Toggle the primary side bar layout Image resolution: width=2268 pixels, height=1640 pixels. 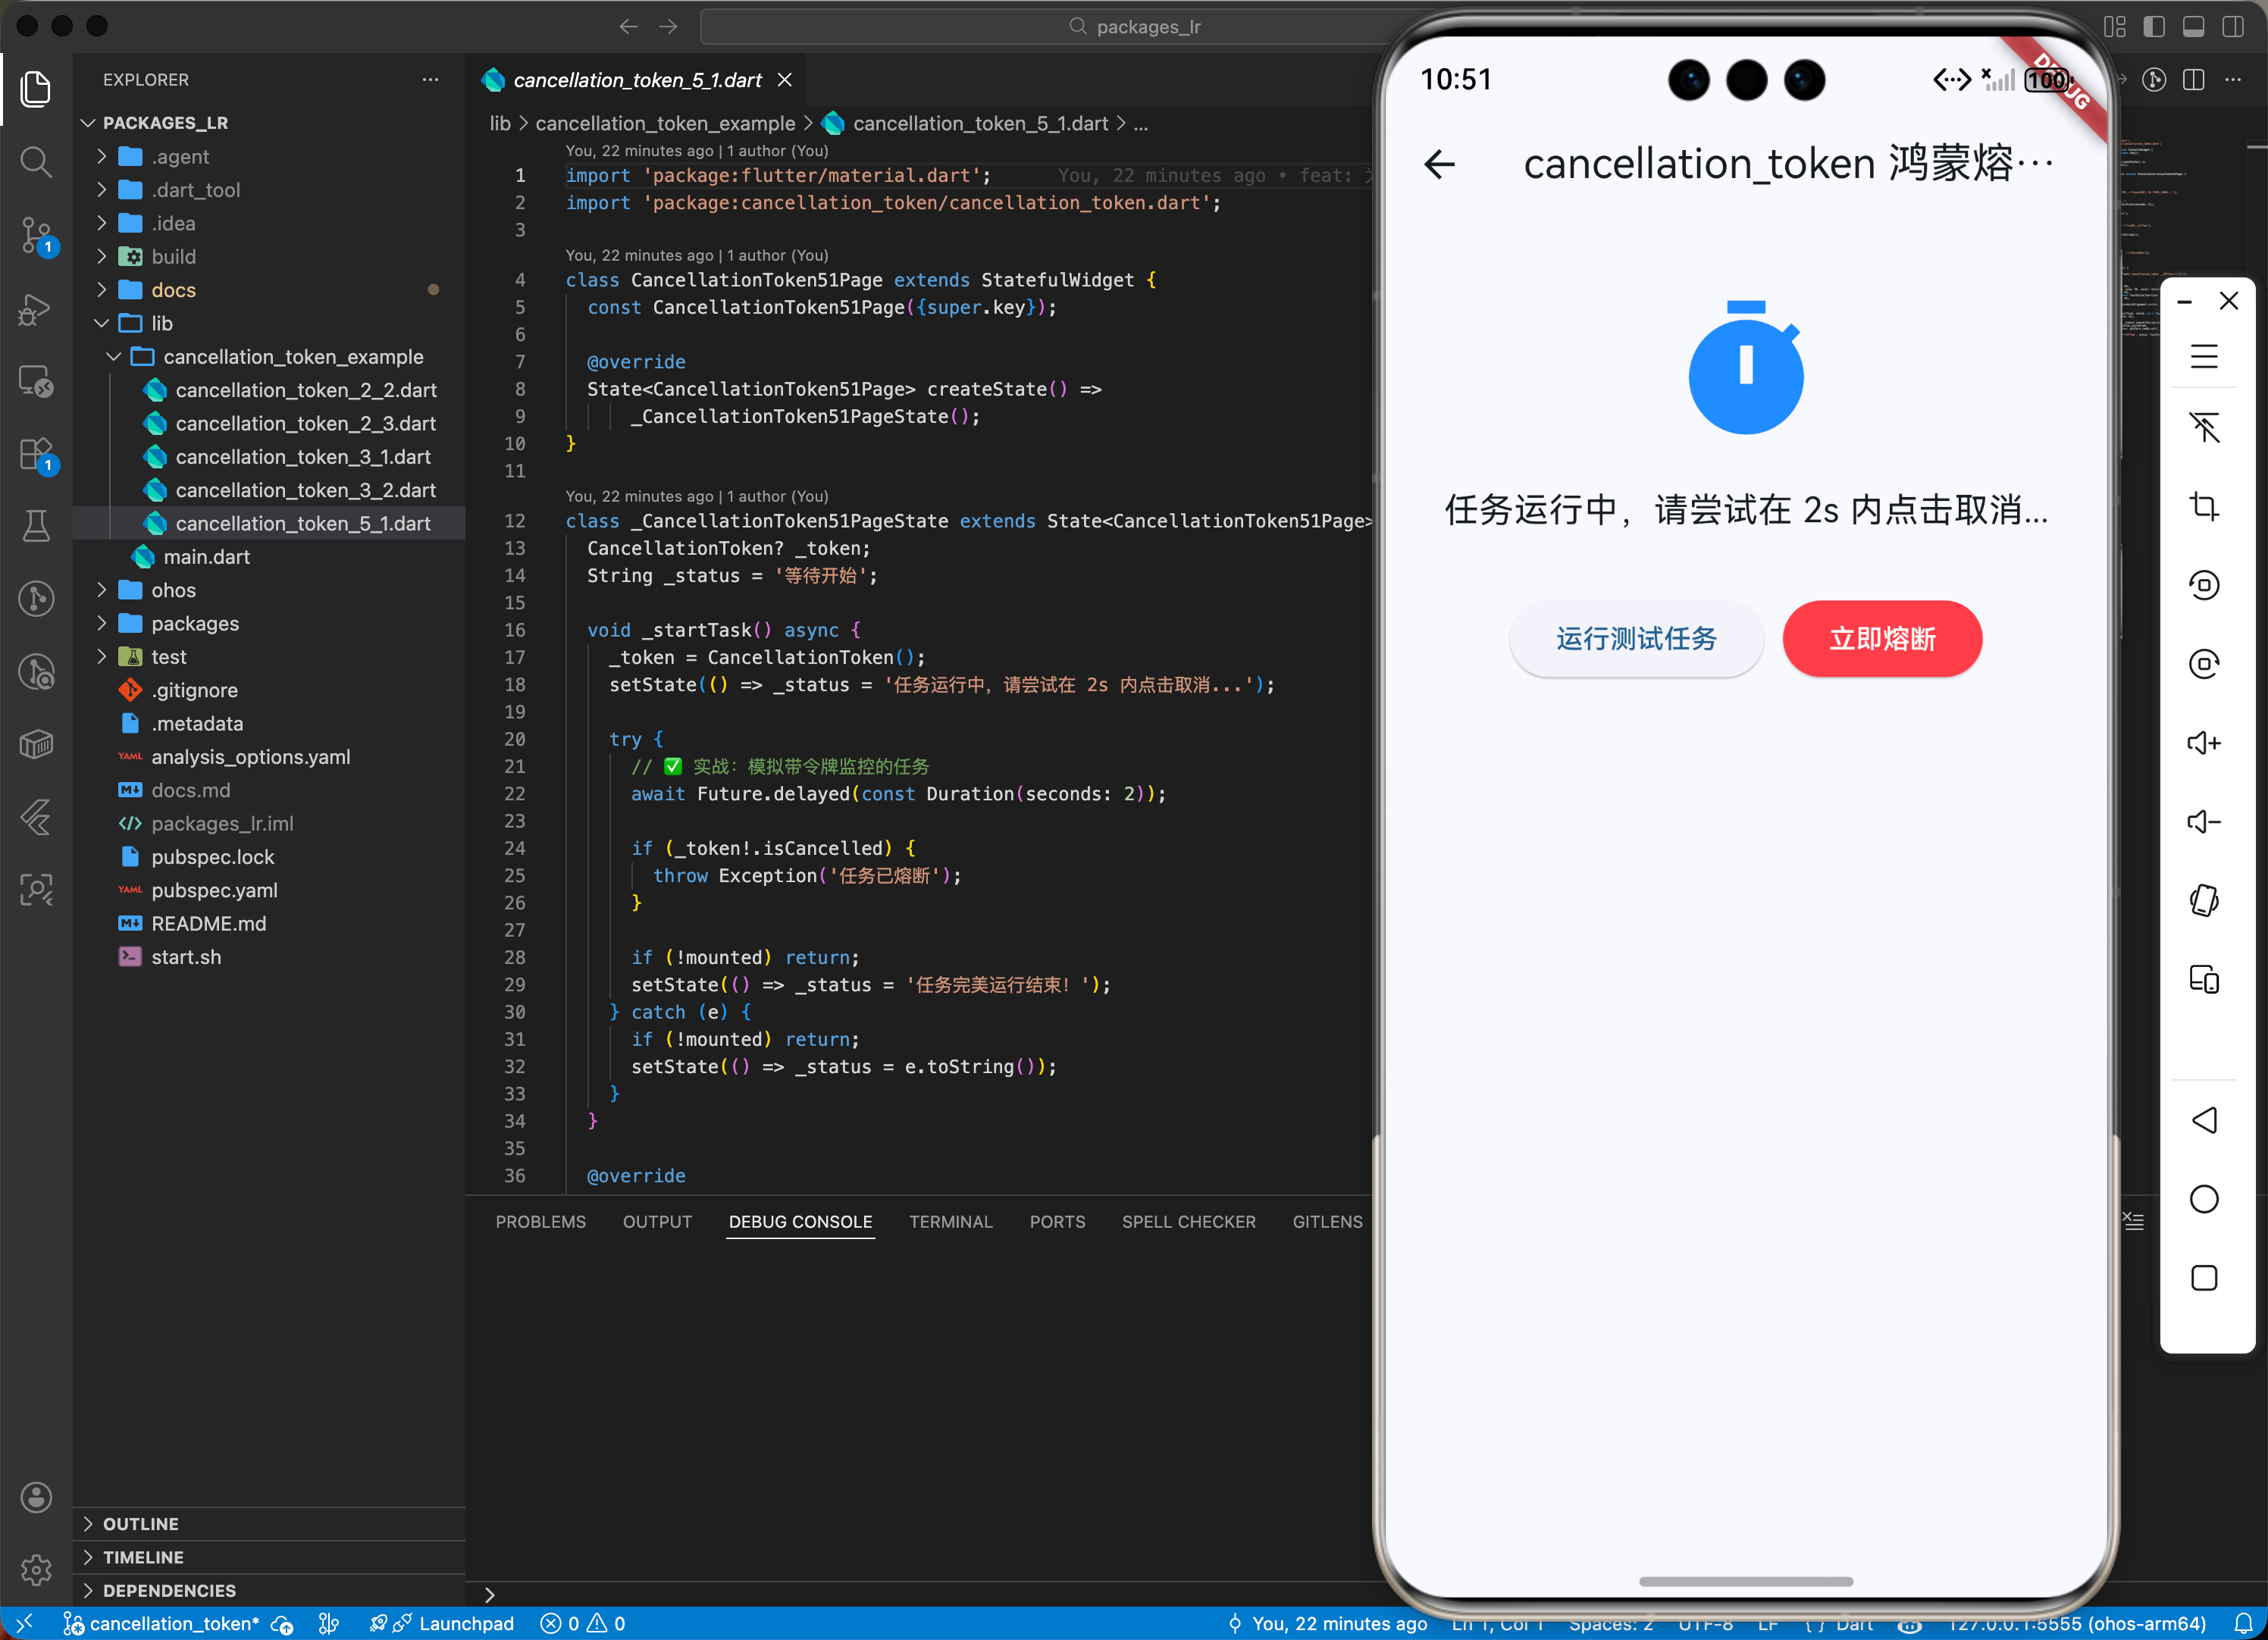2154,27
